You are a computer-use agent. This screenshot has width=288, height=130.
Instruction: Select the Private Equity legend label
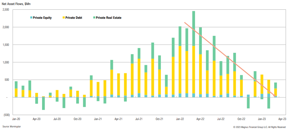pos(43,18)
